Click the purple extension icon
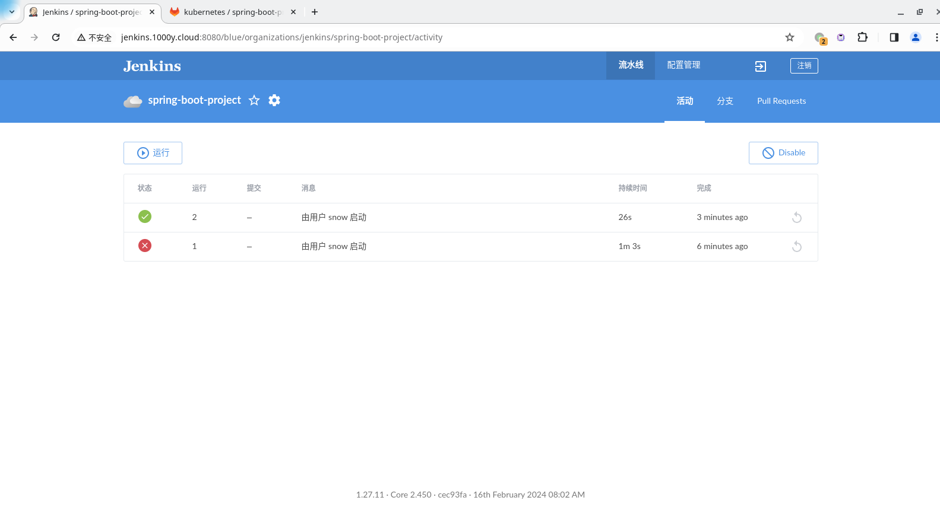Screen dimensions: 940x510 (841, 37)
